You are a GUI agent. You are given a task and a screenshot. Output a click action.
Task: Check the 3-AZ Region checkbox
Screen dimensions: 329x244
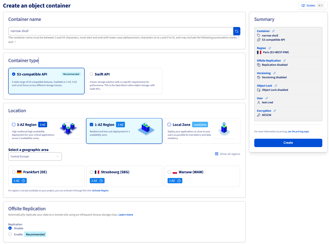pyautogui.click(x=14, y=125)
